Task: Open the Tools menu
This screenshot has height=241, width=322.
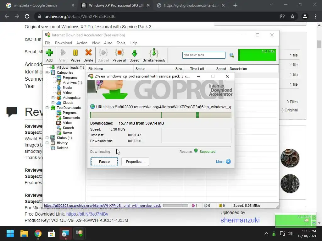Action: [121, 43]
